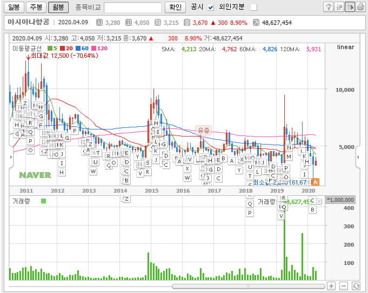Select the 월봉 monthly candle tab
Viewport: 368px width, 293px height.
58,7
